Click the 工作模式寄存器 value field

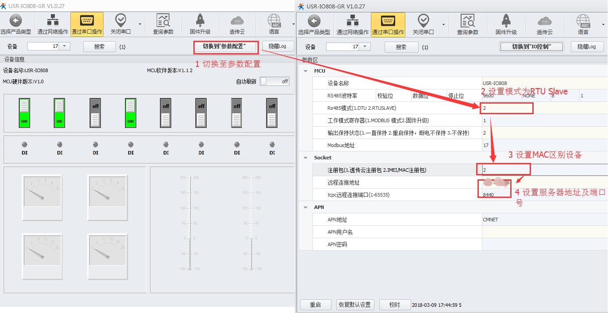click(545, 120)
